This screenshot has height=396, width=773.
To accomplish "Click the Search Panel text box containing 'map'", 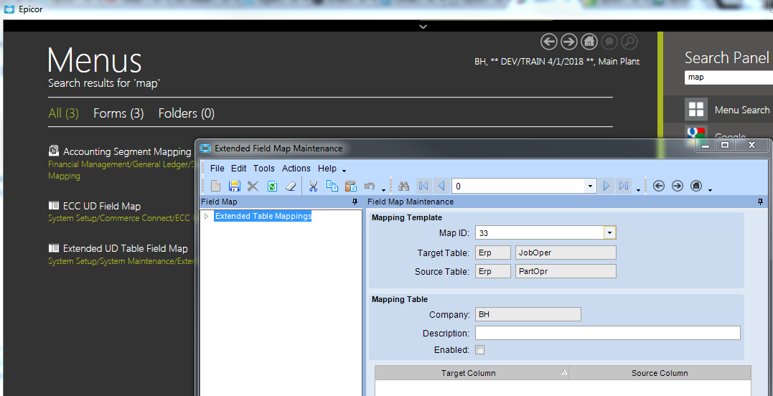I will 729,77.
